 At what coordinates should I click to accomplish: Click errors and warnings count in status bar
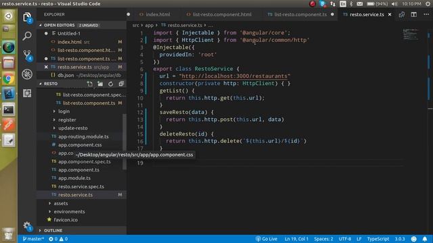[58, 239]
